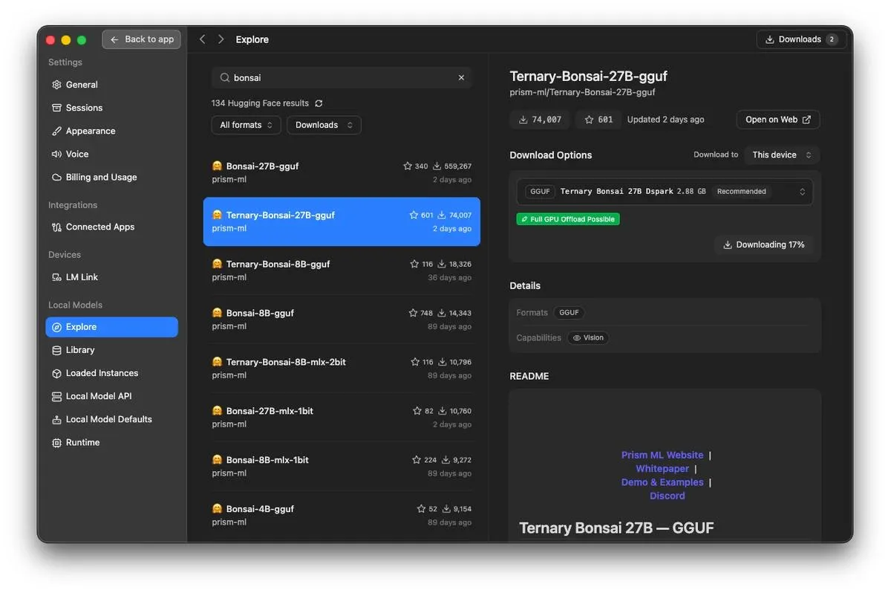The width and height of the screenshot is (891, 593).
Task: Click into the bonsai search field
Action: click(342, 77)
